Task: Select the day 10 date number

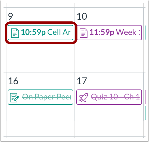Action: point(82,16)
